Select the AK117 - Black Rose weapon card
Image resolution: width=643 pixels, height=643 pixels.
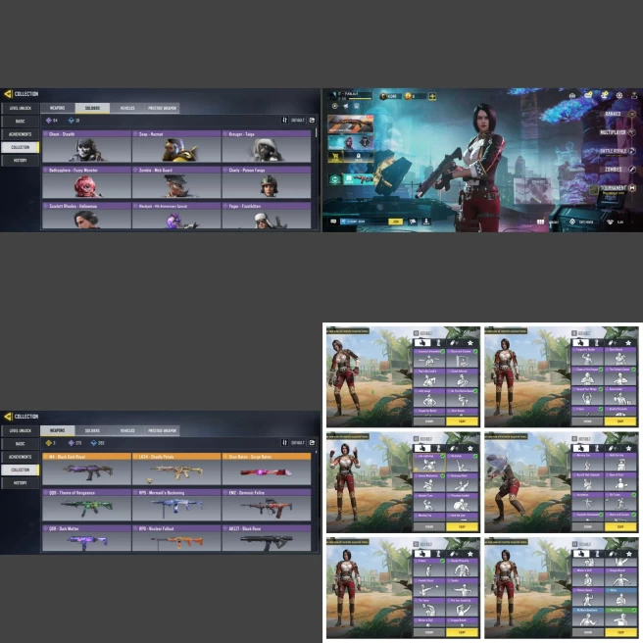[267, 538]
